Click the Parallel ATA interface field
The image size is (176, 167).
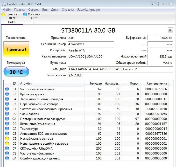pos(91,50)
